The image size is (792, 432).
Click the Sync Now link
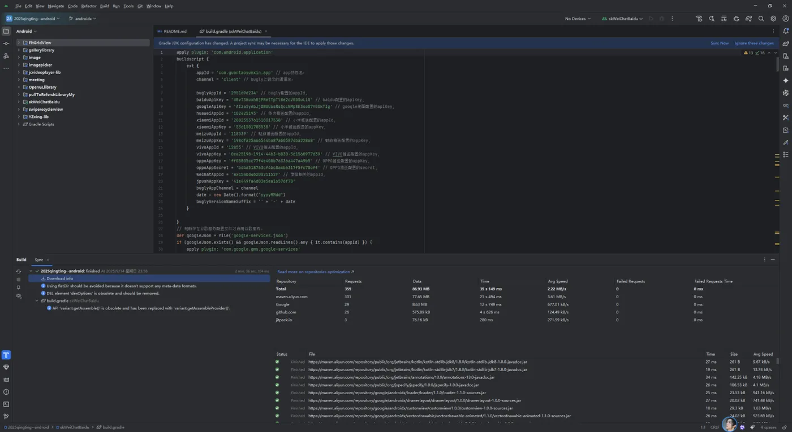[720, 43]
